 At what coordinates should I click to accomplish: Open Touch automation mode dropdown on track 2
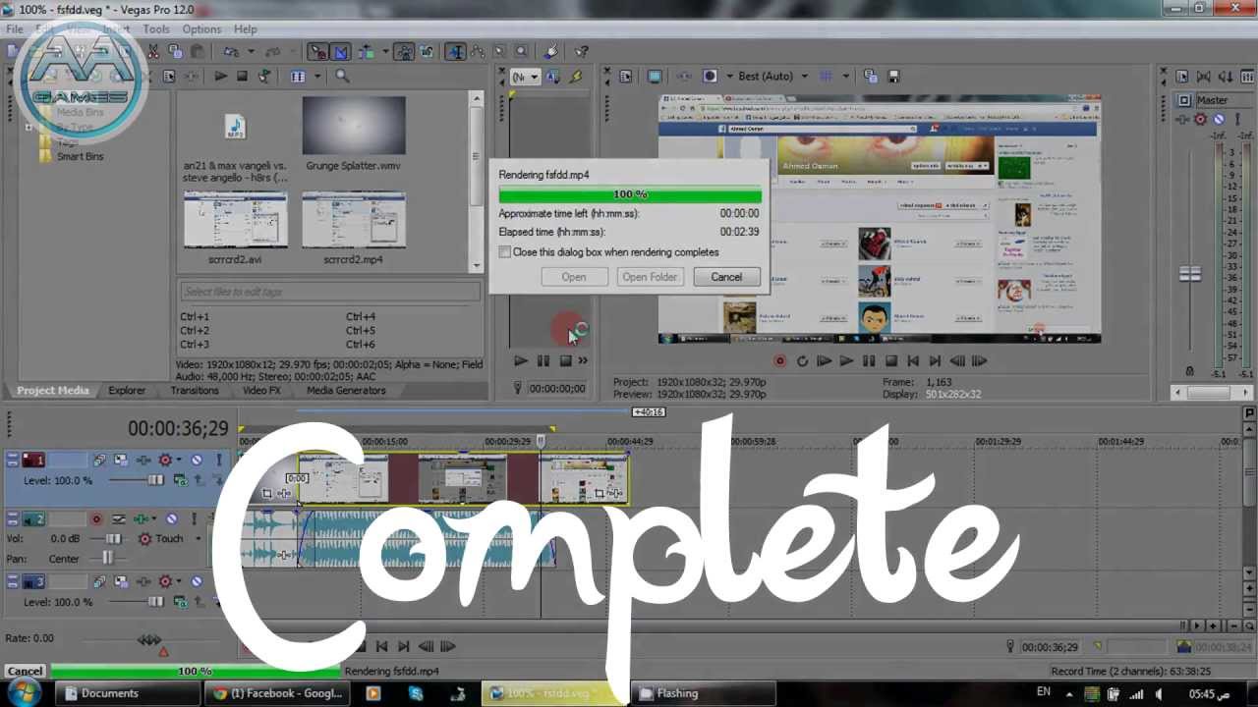tap(198, 538)
